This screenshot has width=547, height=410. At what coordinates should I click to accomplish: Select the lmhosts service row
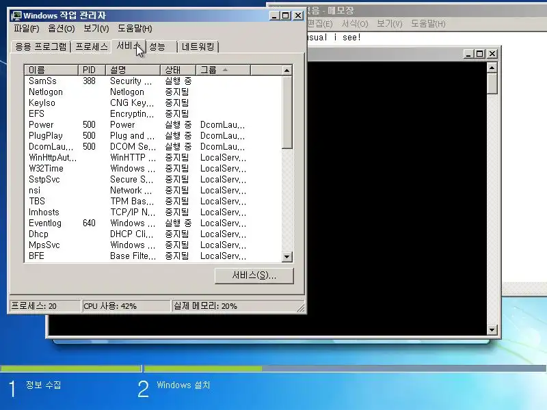tap(153, 212)
